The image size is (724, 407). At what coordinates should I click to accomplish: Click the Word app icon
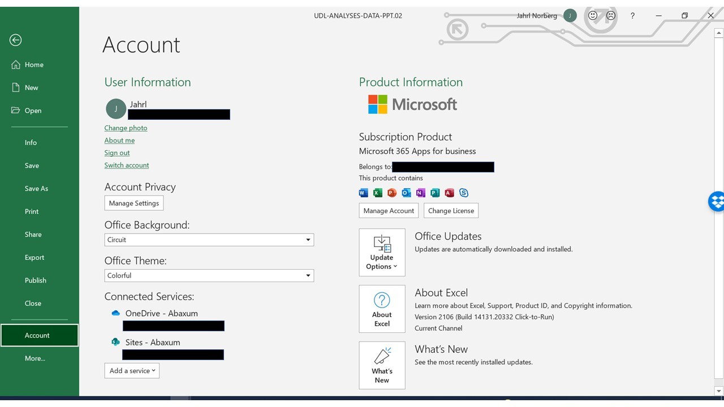[363, 193]
